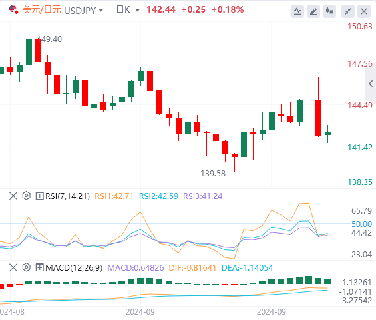376x320 pixels.
Task: Select the current price 142.44
Action: [x=161, y=10]
